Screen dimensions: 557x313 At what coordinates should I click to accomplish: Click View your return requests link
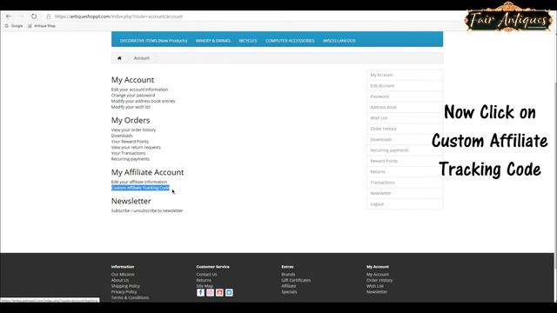point(136,147)
